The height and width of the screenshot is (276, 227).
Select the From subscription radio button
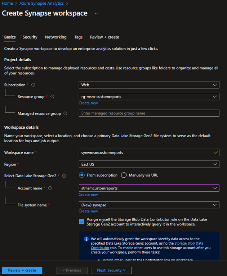(82, 175)
